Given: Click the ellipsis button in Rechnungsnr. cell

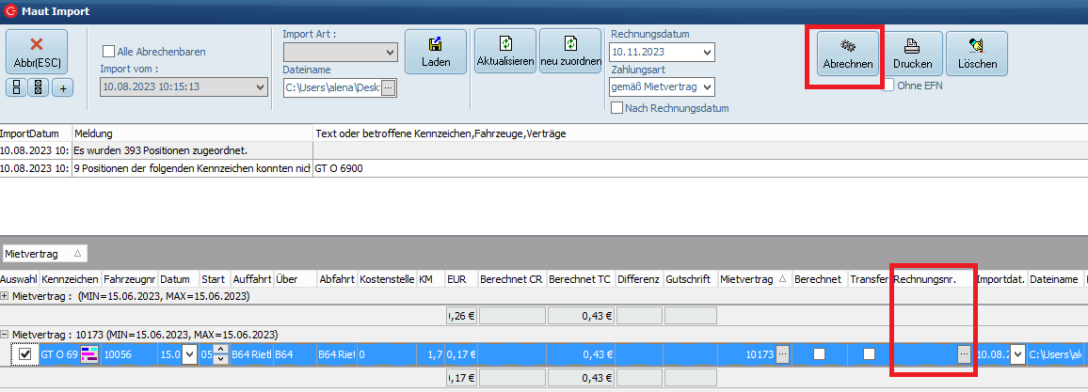Looking at the screenshot, I should coord(965,354).
